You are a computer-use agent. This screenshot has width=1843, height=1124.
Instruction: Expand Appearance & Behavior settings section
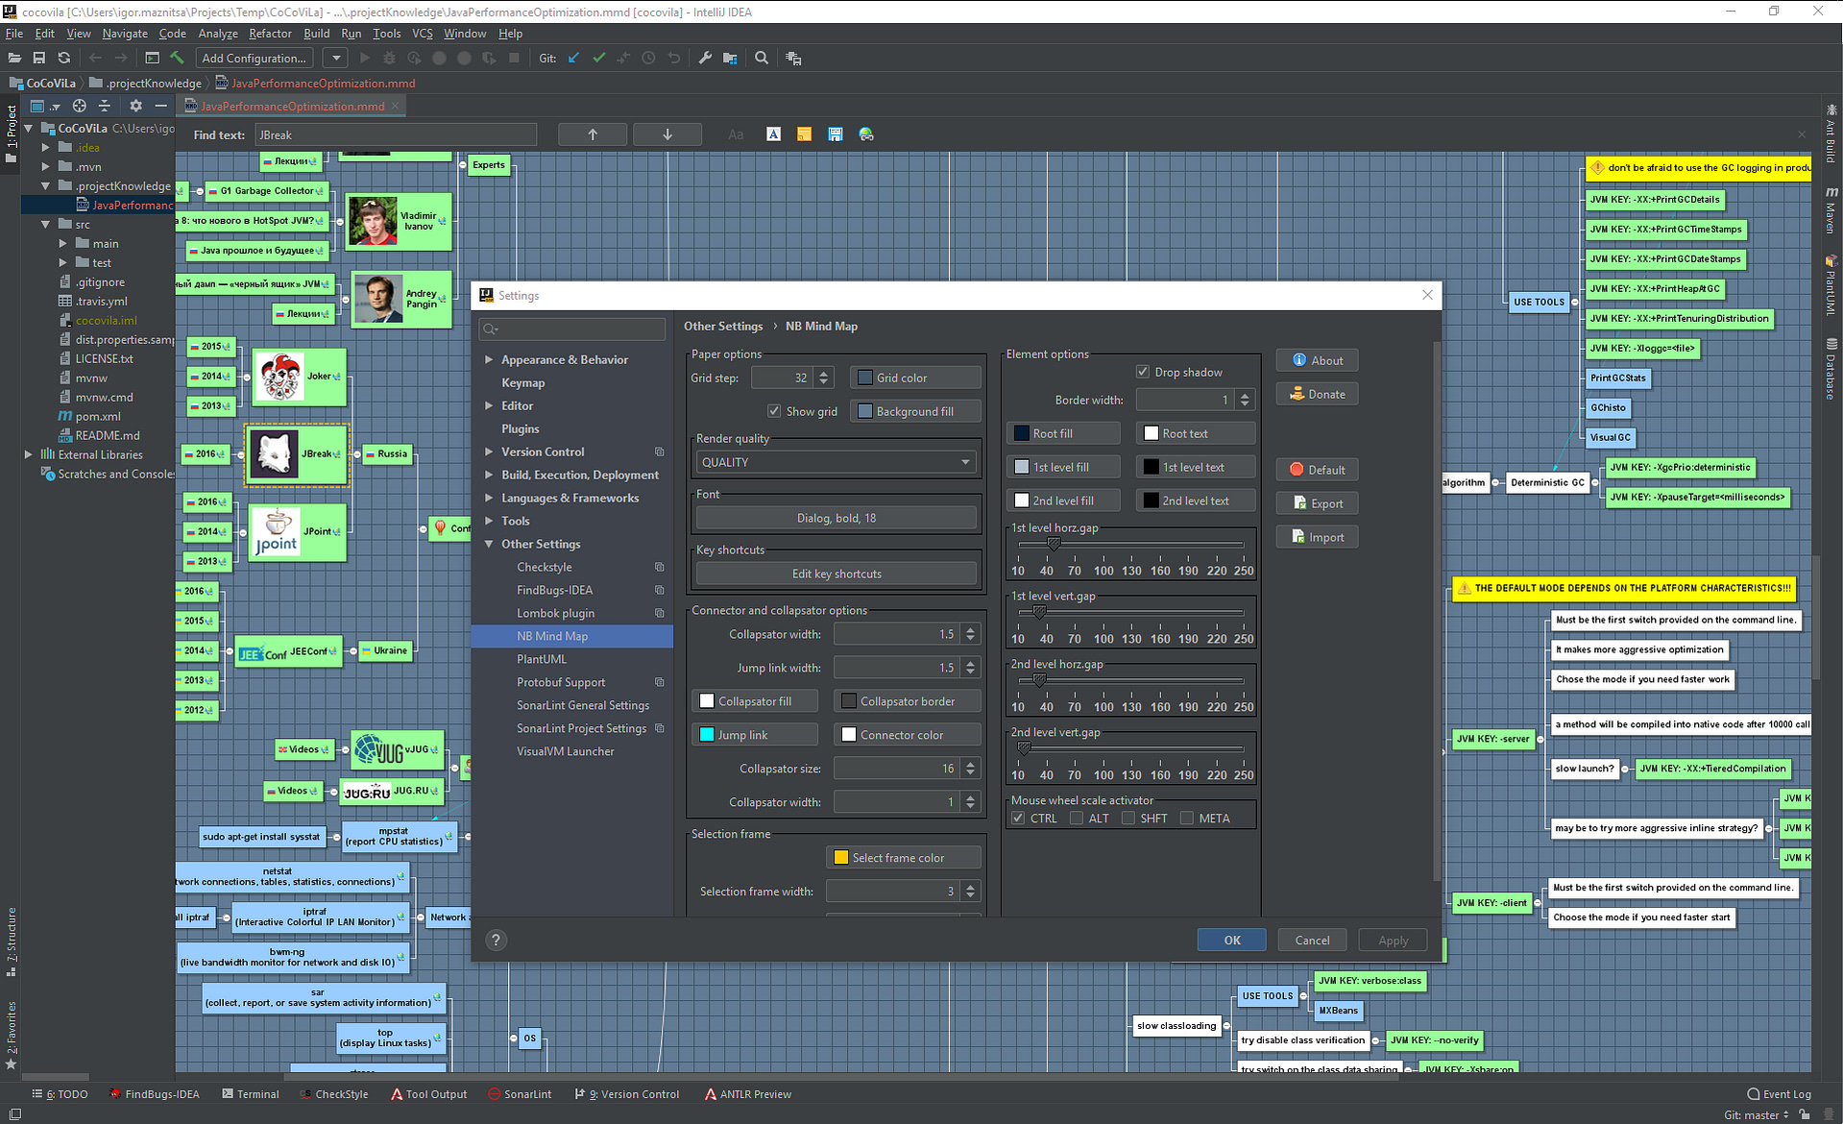[x=489, y=359]
